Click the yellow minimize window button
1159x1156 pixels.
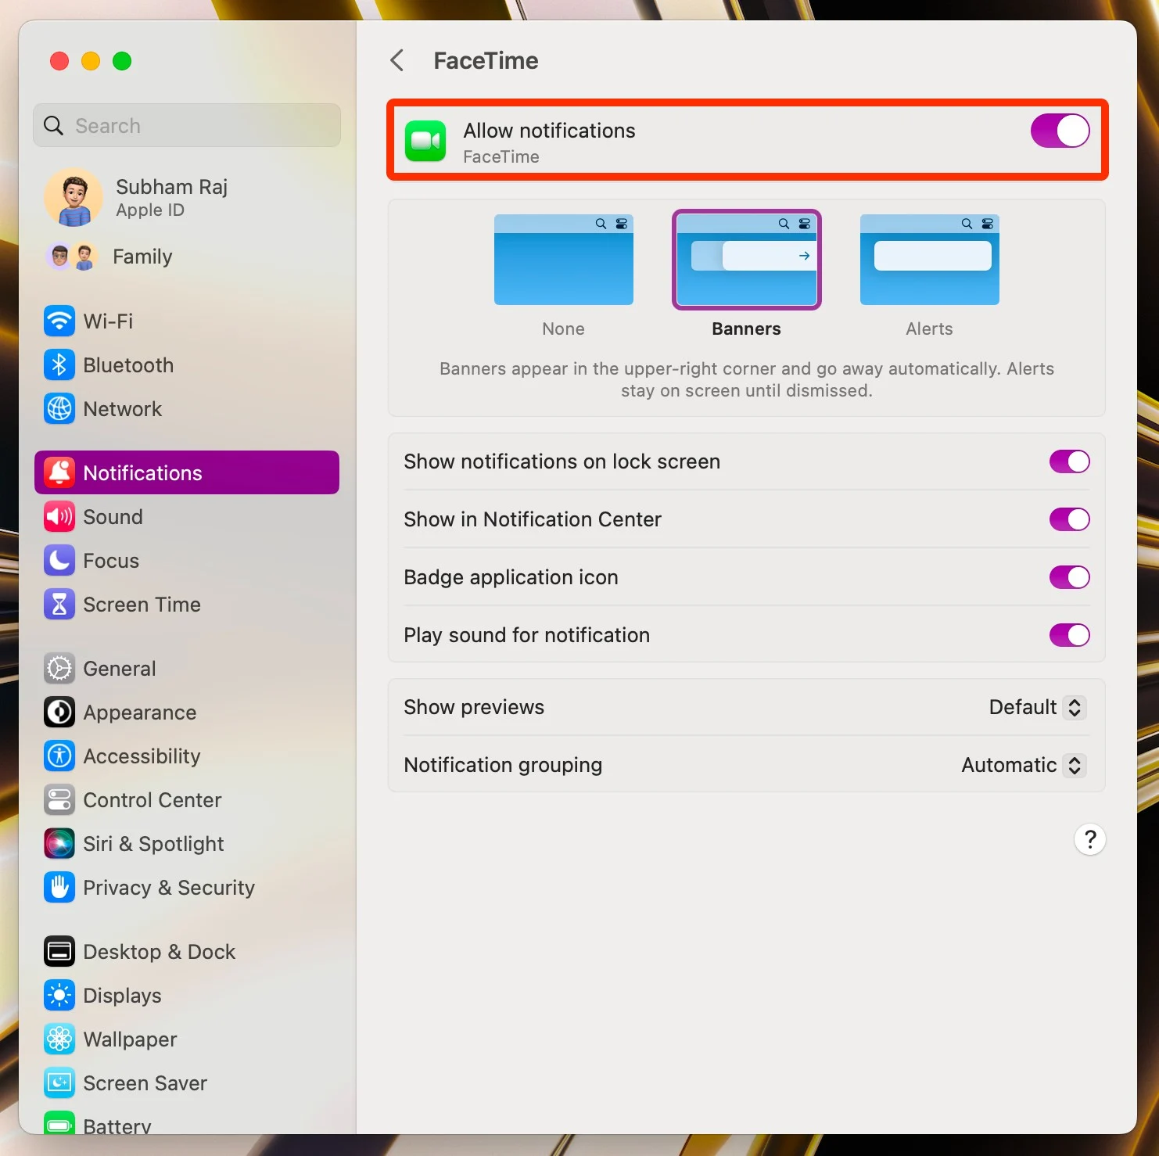tap(91, 61)
